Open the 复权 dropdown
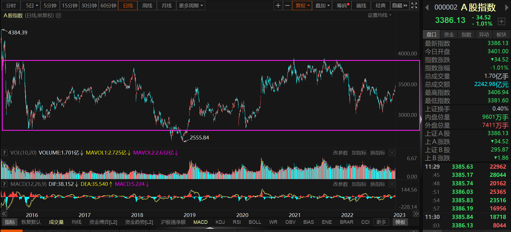This screenshot has width=511, height=232. [302, 5]
